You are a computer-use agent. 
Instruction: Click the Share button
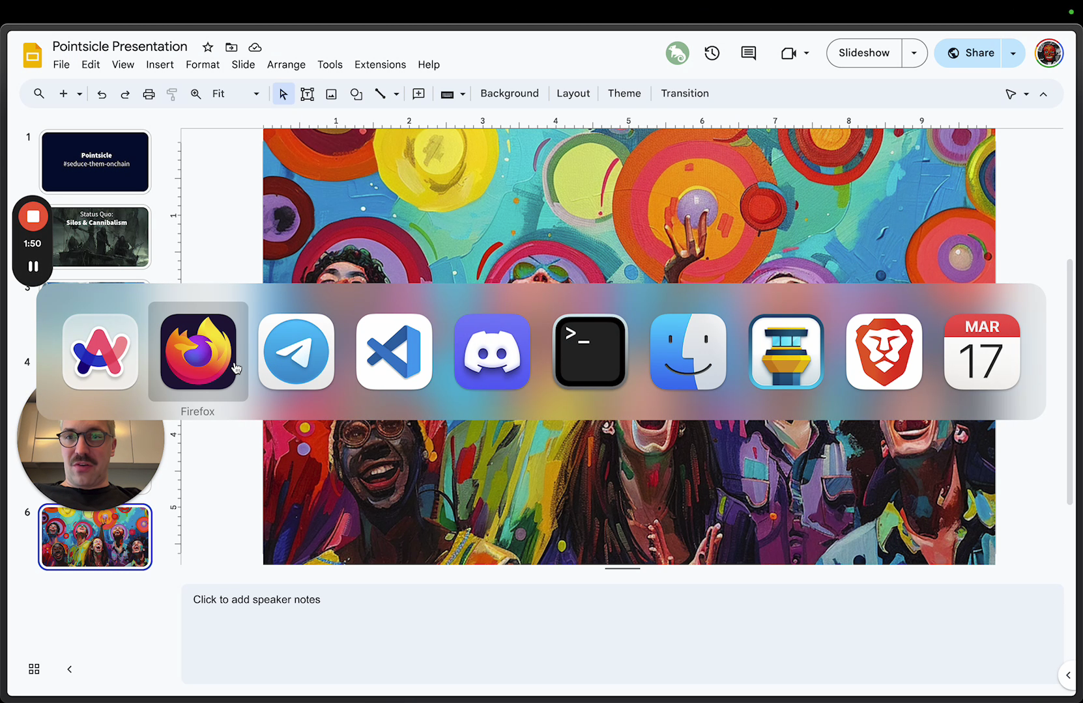click(968, 53)
